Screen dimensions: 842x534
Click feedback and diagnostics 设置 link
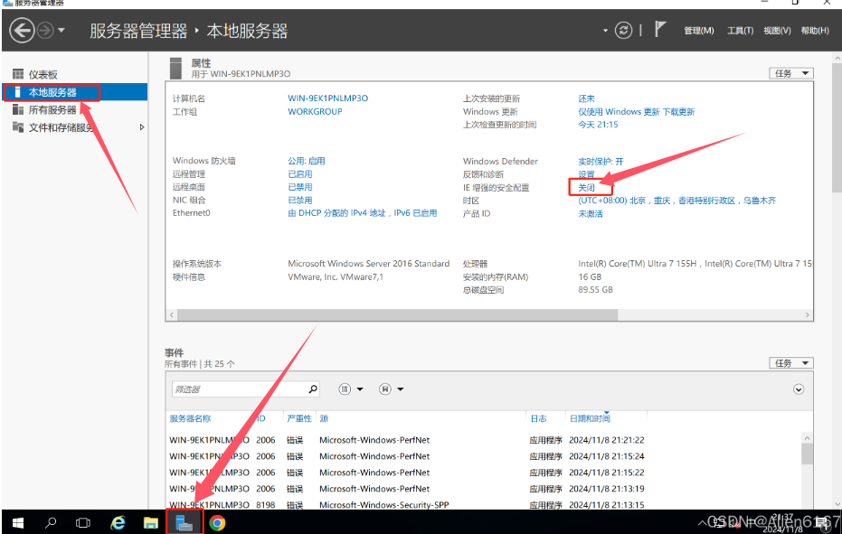[586, 174]
